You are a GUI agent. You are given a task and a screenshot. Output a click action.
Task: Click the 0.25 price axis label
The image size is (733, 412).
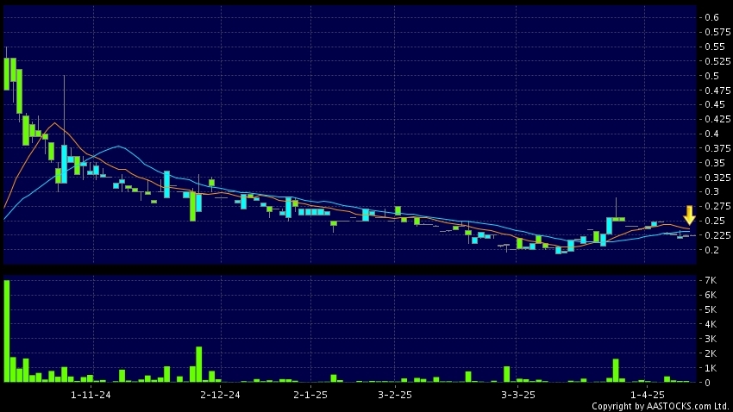pyautogui.click(x=715, y=221)
